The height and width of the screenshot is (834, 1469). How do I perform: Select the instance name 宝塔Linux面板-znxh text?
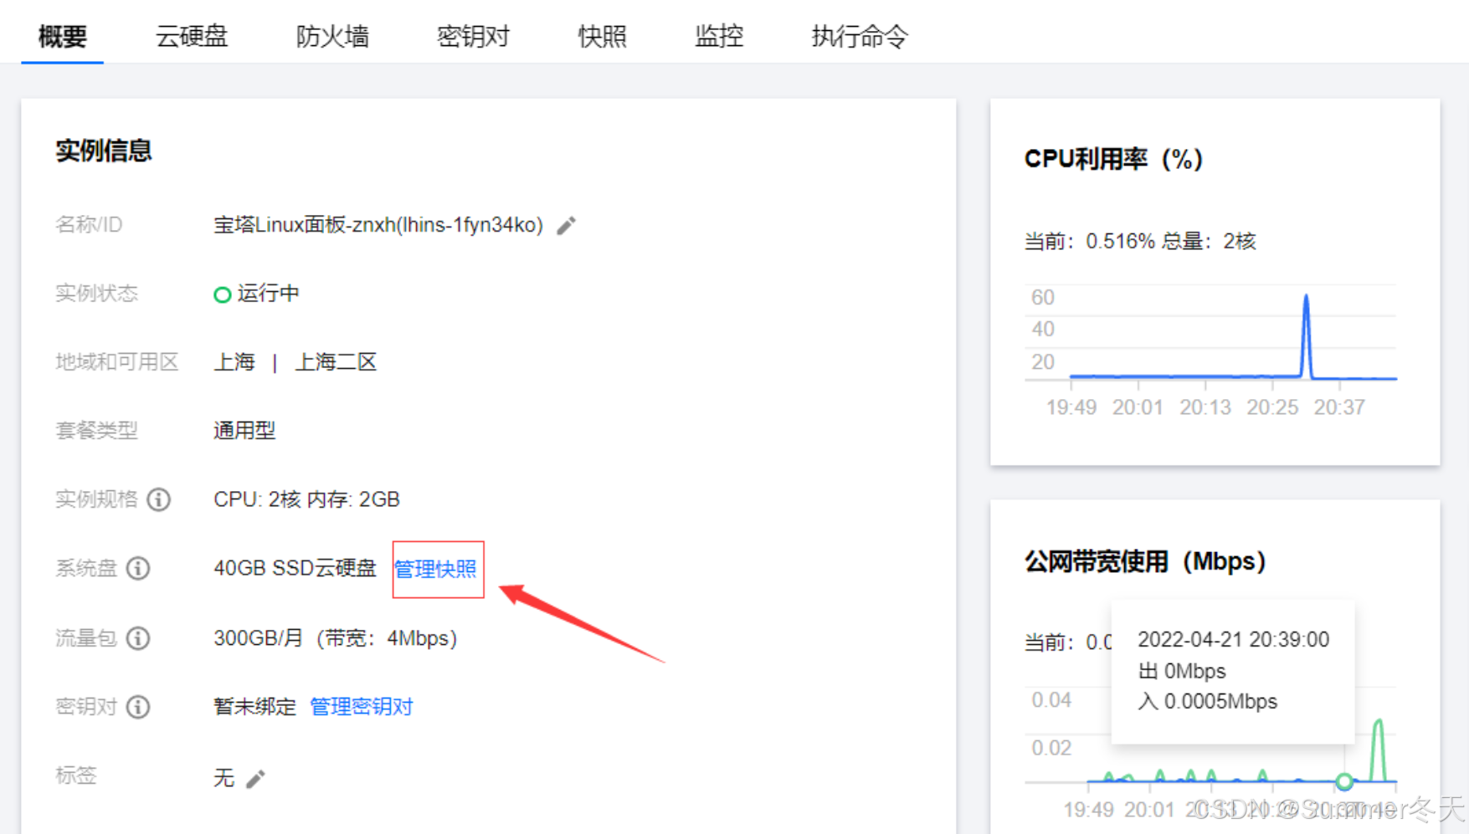[378, 225]
